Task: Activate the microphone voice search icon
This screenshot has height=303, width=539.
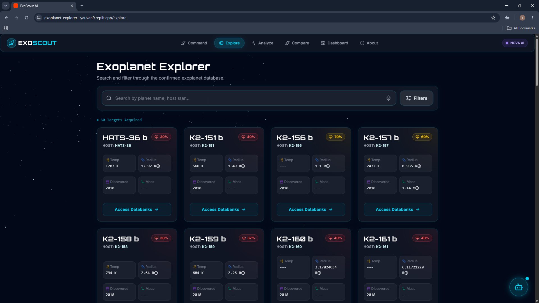Action: tap(389, 98)
